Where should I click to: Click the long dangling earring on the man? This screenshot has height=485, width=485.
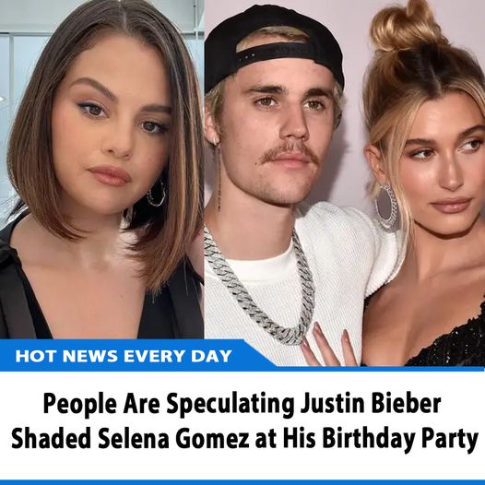[219, 176]
